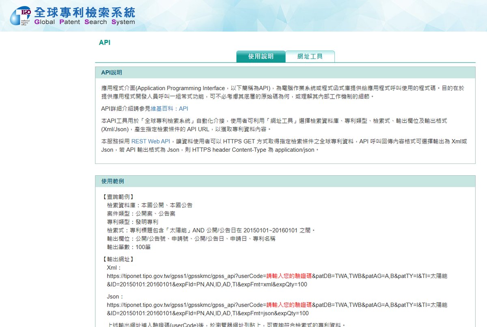Click paragraph starting 本API工具用於
Screen dimensions: 487x327
click(274, 125)
